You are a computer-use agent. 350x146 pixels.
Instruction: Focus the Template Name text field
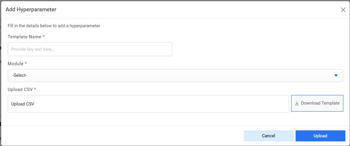[x=90, y=49]
